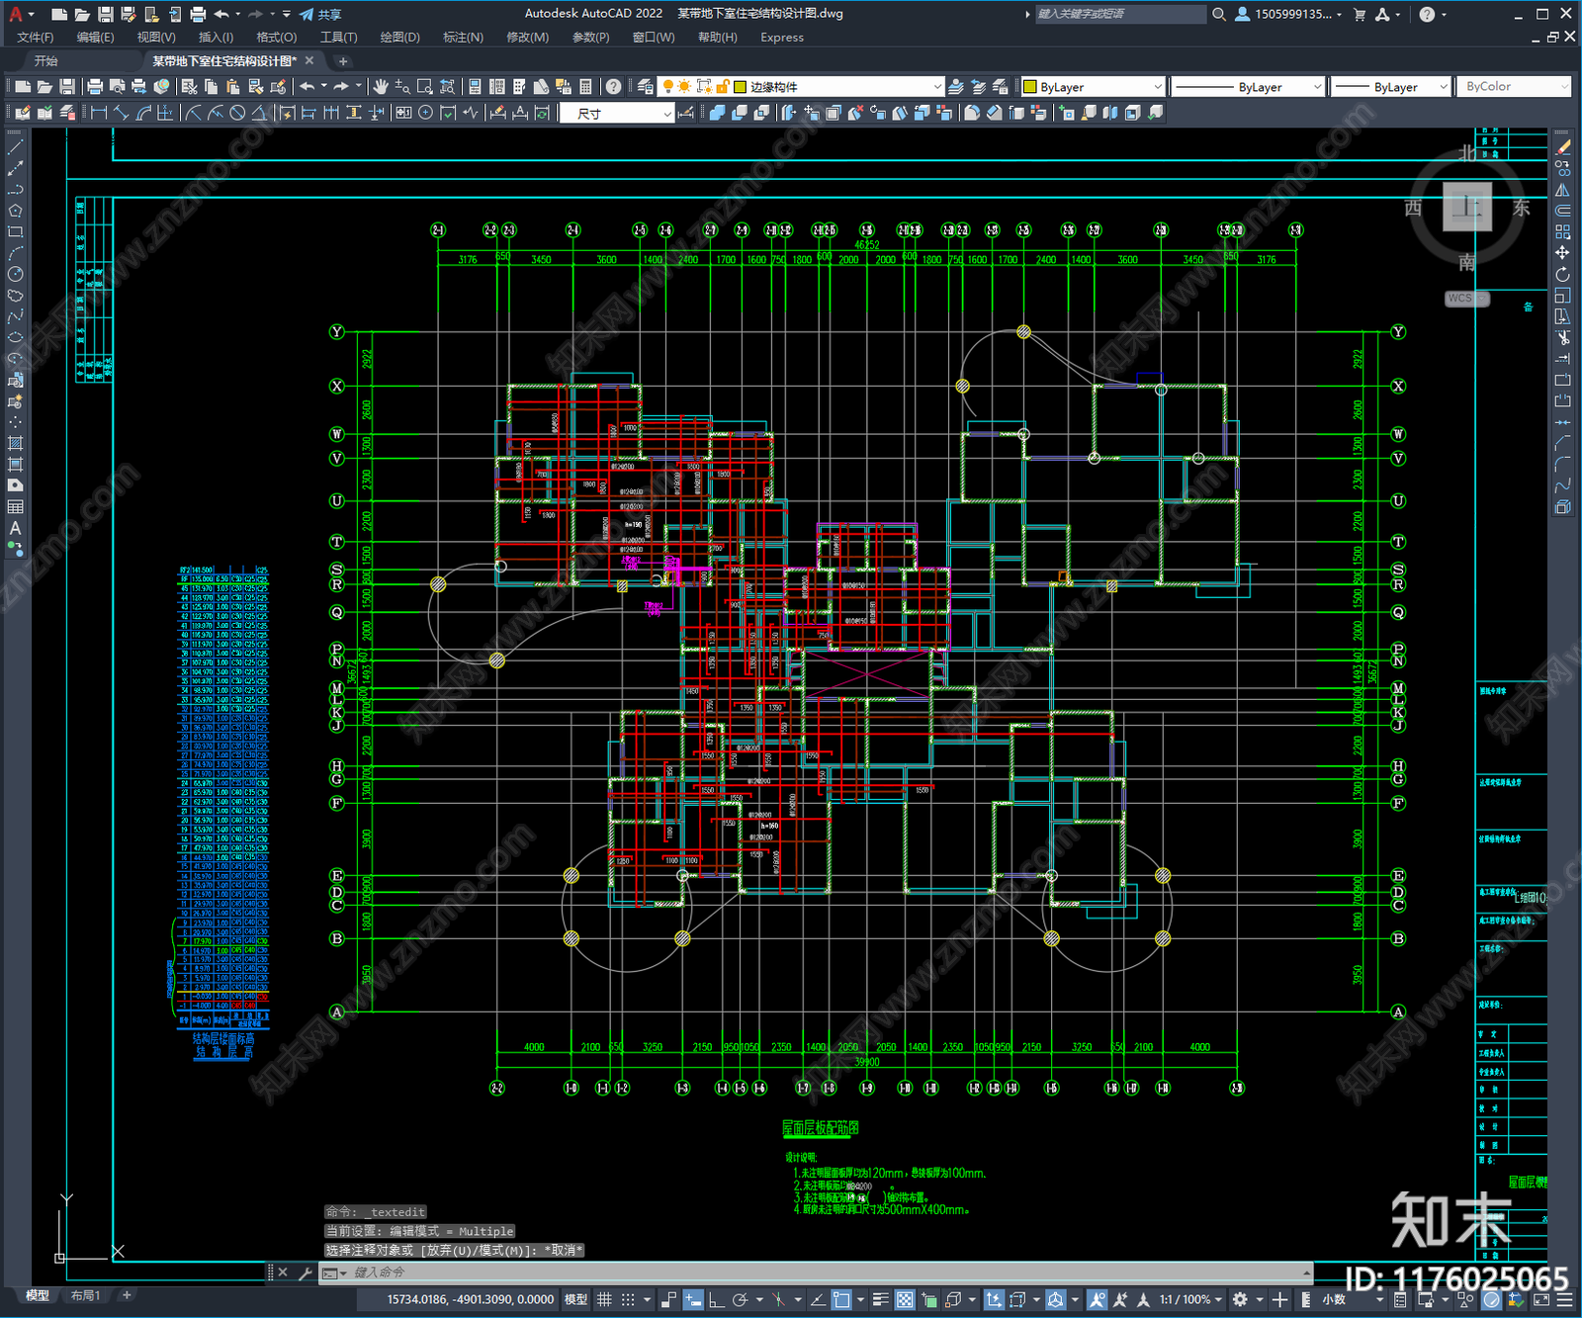1582x1318 pixels.
Task: Click the Linear dimension tool
Action: (x=98, y=113)
